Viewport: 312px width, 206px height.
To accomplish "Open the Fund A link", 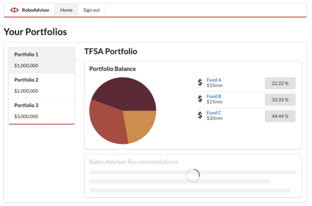I will coord(214,80).
